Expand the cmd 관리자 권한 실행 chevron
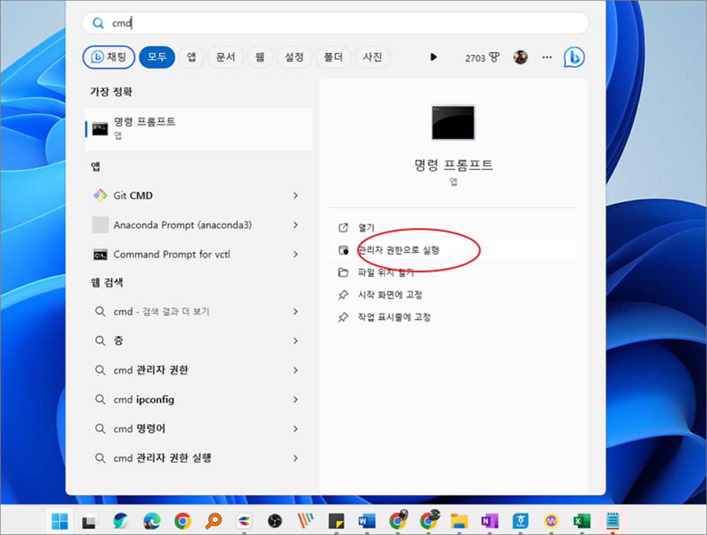The width and height of the screenshot is (707, 535). click(295, 458)
